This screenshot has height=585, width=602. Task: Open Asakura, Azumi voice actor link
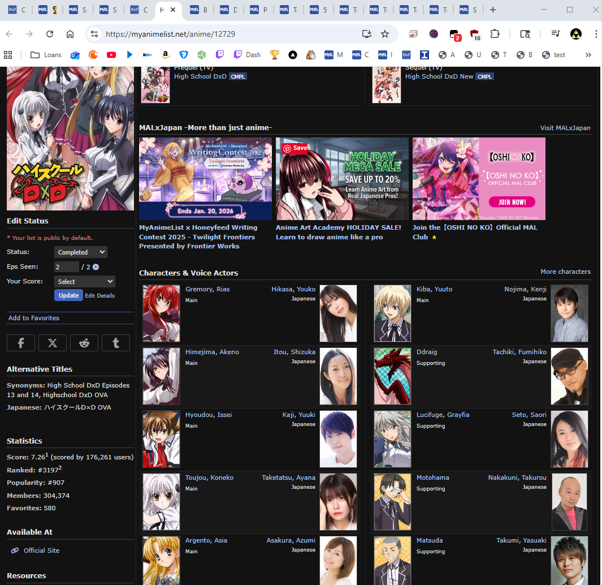coord(291,540)
